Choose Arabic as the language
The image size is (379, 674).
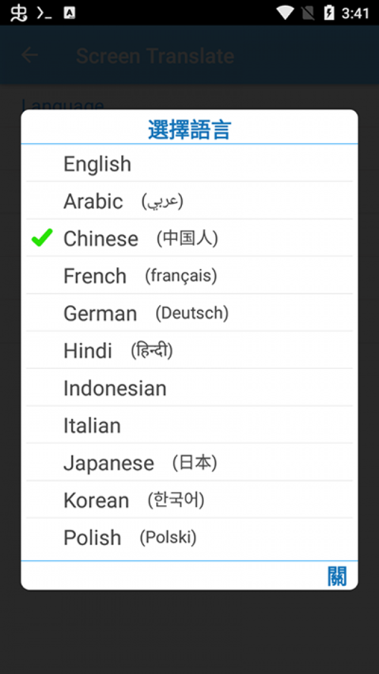tap(189, 201)
